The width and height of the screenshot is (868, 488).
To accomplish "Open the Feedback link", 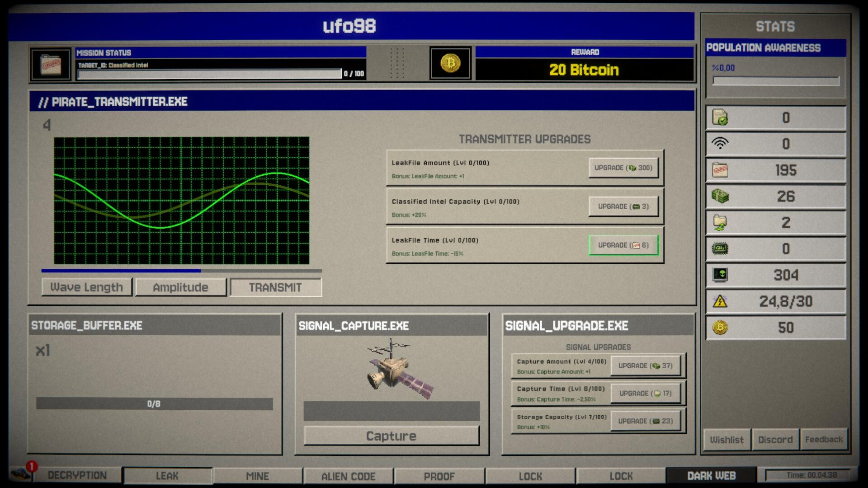I will [x=824, y=440].
